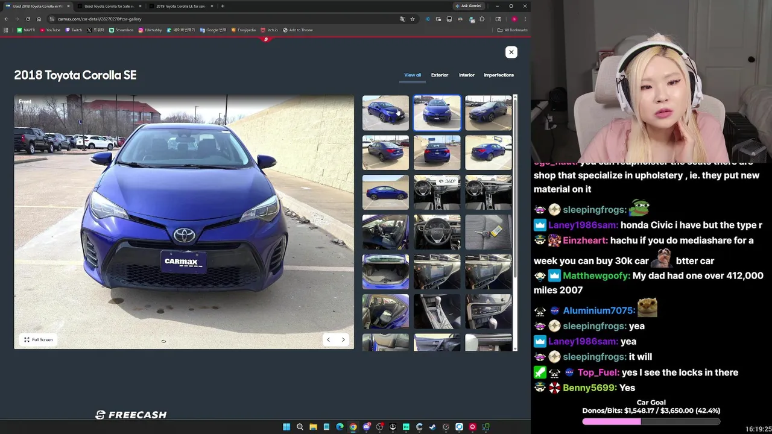The height and width of the screenshot is (434, 772).
Task: Select the highlighted front view thumbnail
Action: pos(437,113)
